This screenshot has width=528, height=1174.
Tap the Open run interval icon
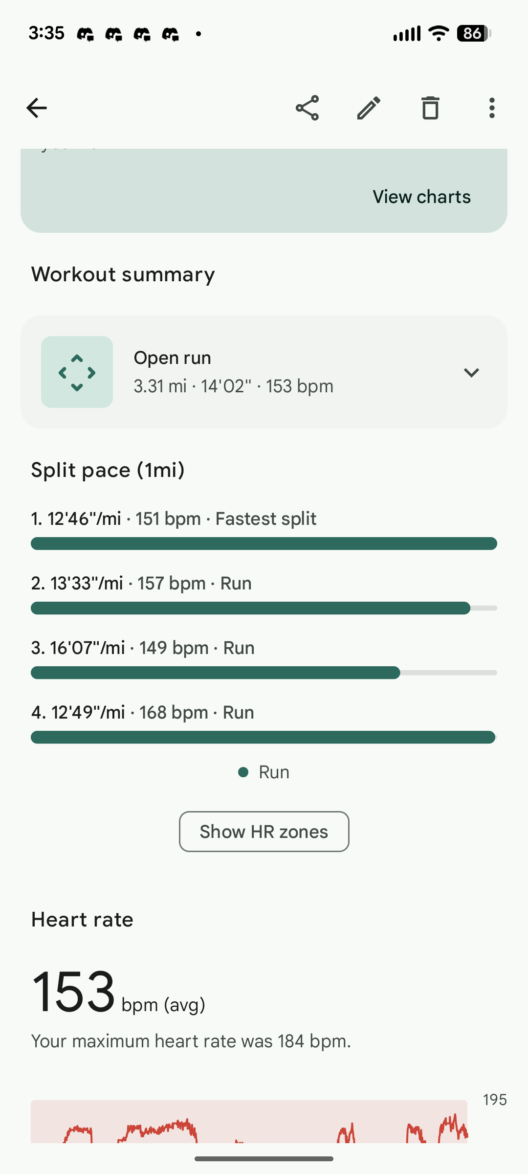pos(77,372)
